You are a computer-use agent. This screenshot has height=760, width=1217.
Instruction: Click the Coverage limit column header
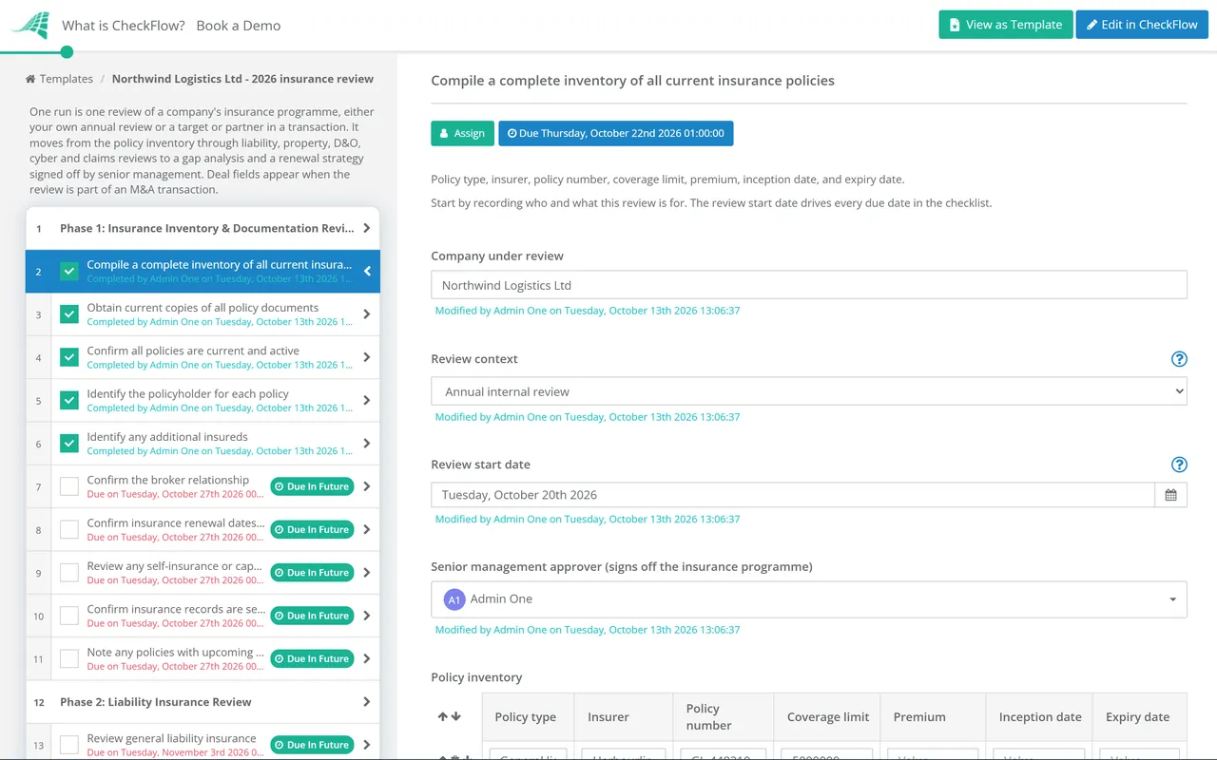coord(828,717)
